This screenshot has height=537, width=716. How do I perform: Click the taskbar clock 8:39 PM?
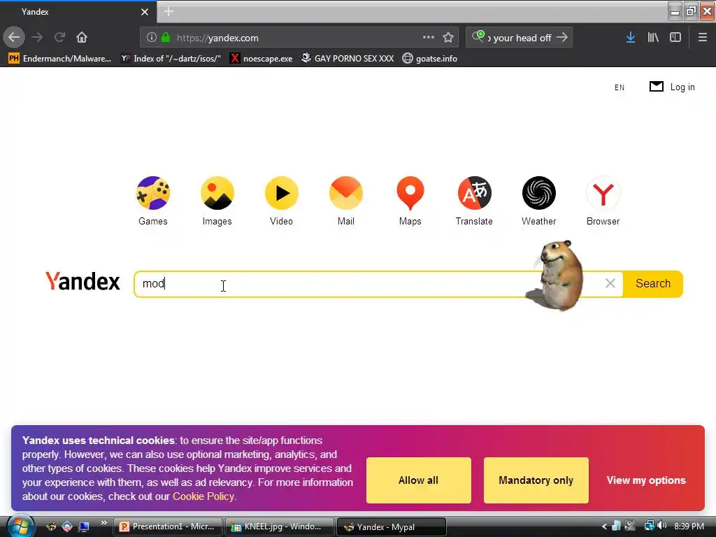(689, 527)
